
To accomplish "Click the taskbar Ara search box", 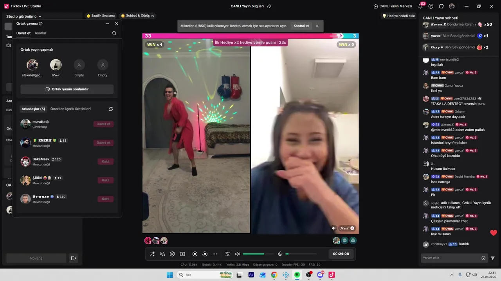I will click(x=205, y=275).
